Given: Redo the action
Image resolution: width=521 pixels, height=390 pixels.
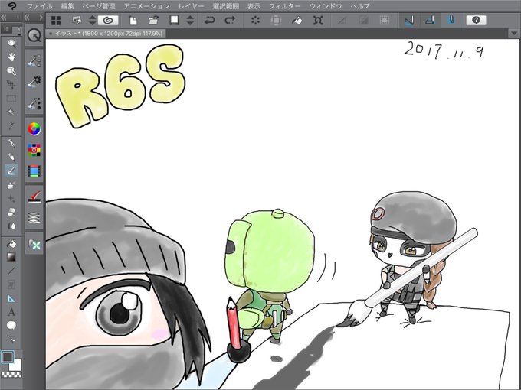Looking at the screenshot, I should [230, 21].
